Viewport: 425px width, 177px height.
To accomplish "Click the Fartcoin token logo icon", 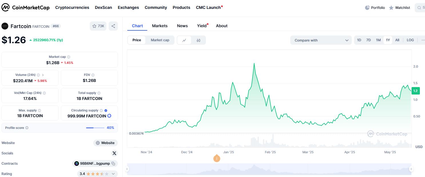I will 5,26.
